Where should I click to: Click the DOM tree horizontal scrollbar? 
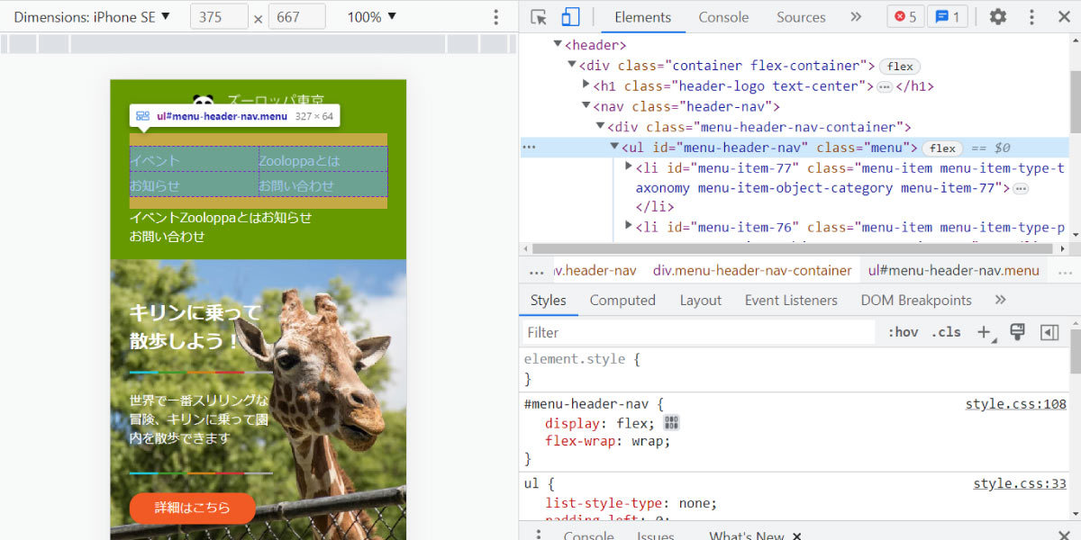(x=794, y=248)
